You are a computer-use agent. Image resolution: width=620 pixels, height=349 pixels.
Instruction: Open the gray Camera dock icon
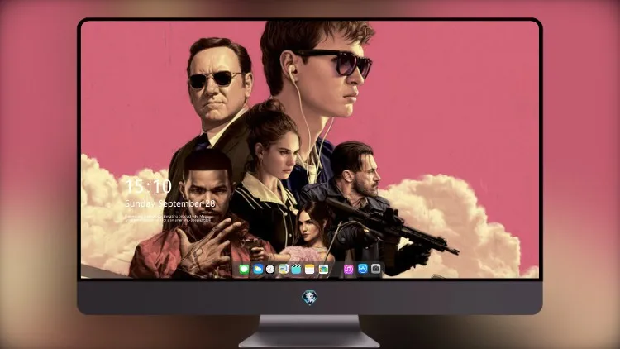click(x=376, y=269)
